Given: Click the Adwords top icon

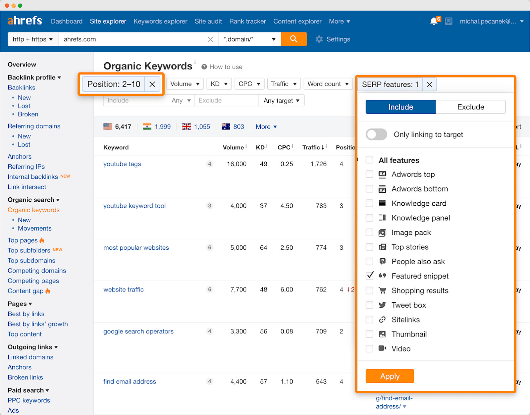Looking at the screenshot, I should [382, 174].
